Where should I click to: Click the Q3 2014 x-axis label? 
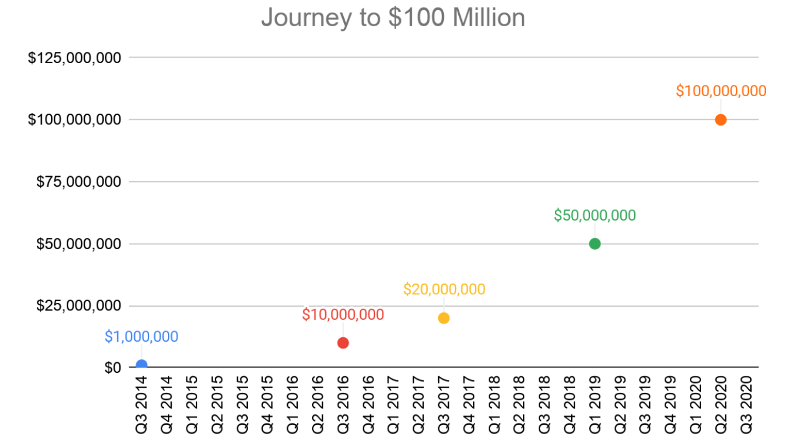click(x=142, y=404)
